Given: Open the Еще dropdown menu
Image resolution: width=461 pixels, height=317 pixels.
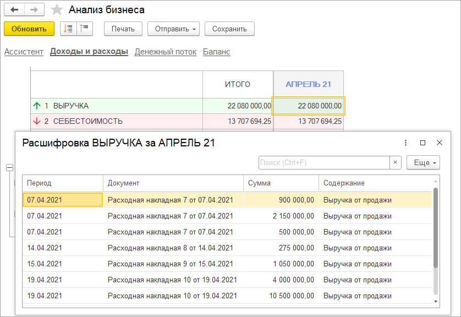Looking at the screenshot, I should 423,162.
